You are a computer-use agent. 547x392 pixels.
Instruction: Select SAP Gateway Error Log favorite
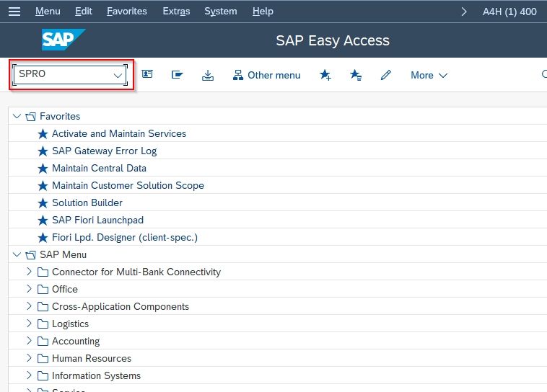(x=105, y=151)
